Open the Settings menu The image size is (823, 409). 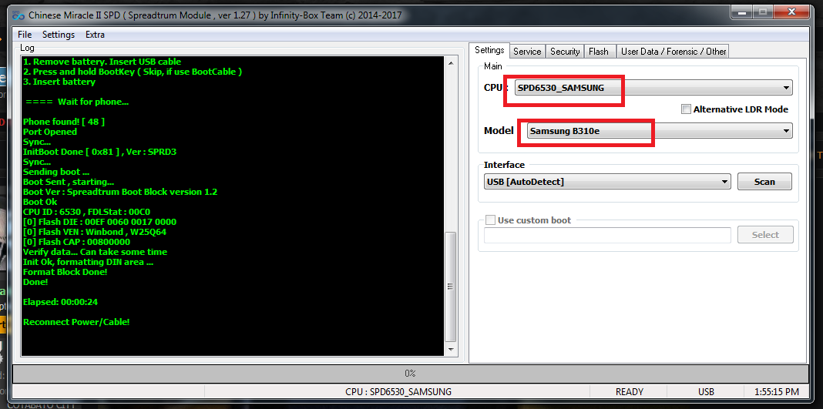pyautogui.click(x=59, y=35)
